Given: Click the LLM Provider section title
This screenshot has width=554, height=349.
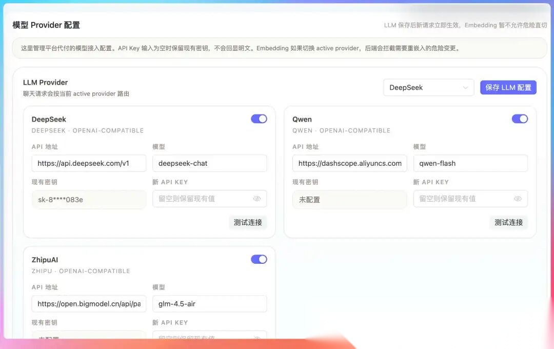Looking at the screenshot, I should (x=45, y=83).
